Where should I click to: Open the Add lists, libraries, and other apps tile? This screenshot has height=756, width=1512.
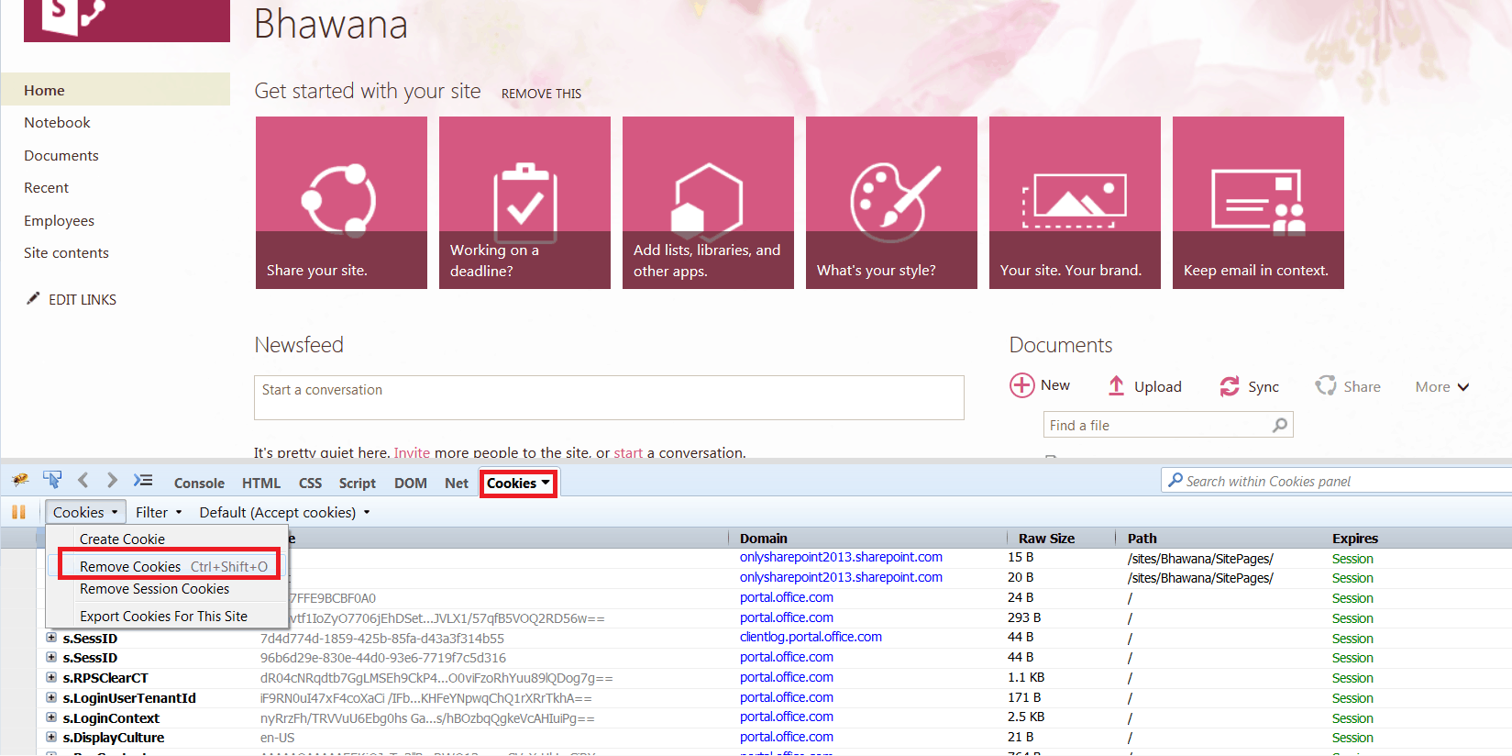708,203
